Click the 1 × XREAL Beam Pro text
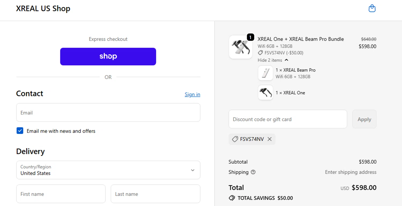This screenshot has width=402, height=206. click(296, 70)
